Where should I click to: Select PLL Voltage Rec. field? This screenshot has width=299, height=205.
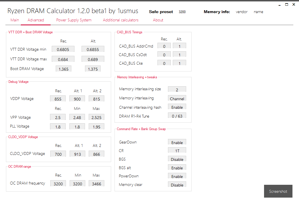[58, 126]
